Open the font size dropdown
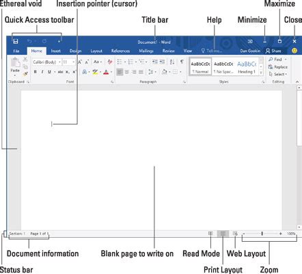302x274 pixels. (69, 62)
